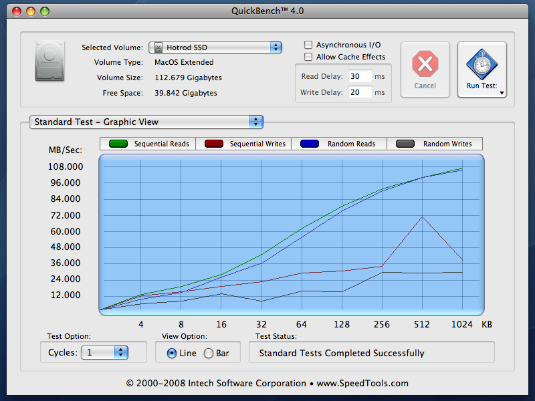Click into the Write Delay field
The width and height of the screenshot is (535, 401).
(x=360, y=92)
